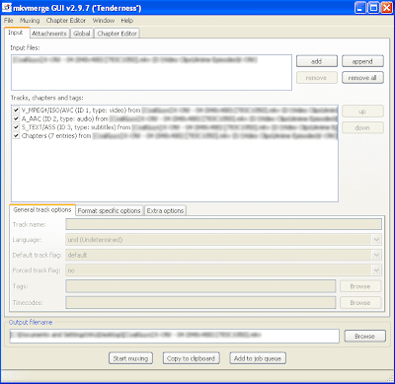This screenshot has height=384, width=395.
Task: Click the remove all button
Action: click(x=362, y=78)
